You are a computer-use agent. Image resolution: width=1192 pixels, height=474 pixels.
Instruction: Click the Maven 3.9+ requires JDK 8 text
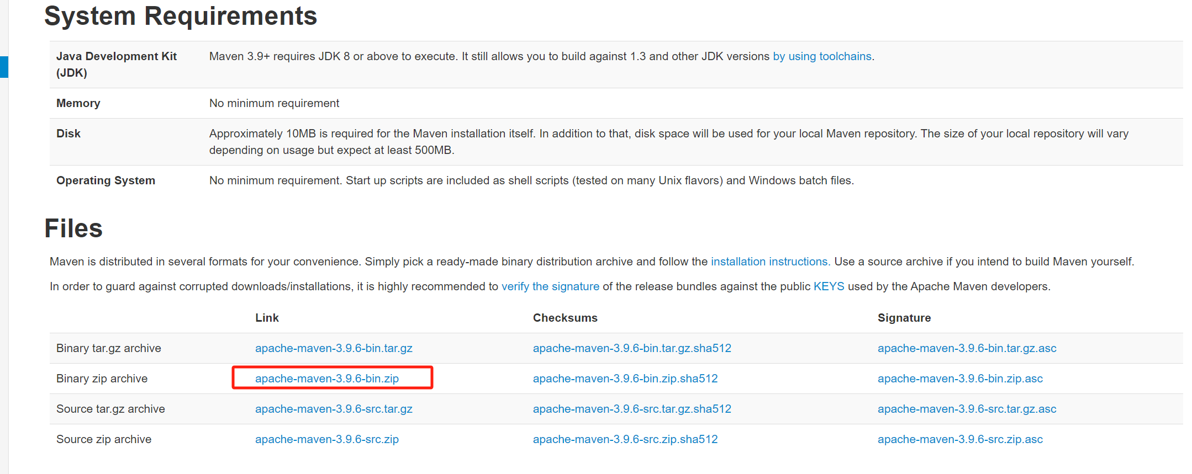tap(542, 56)
